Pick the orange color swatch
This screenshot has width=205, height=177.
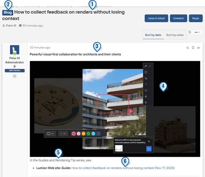pos(83,133)
